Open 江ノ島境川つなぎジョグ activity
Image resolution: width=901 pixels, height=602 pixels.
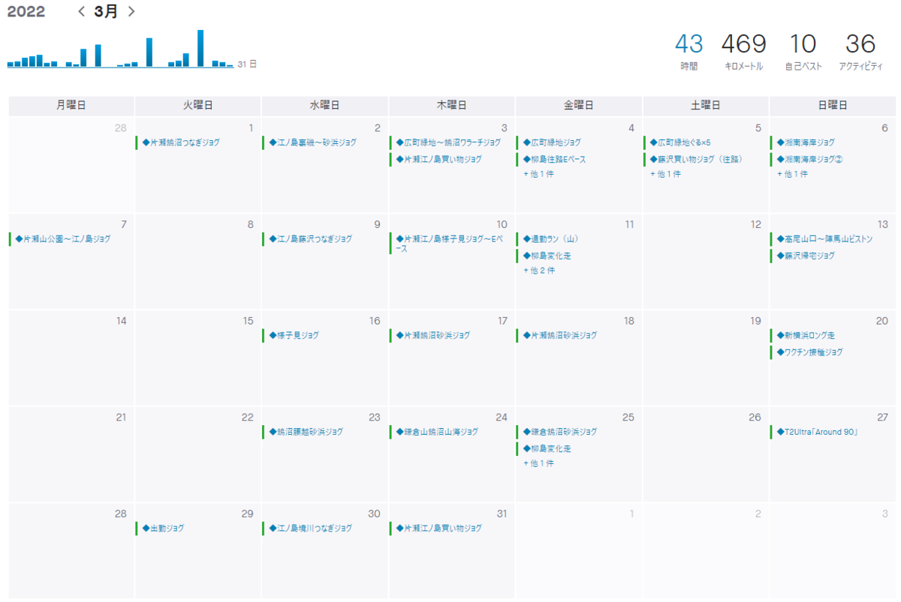pyautogui.click(x=310, y=529)
